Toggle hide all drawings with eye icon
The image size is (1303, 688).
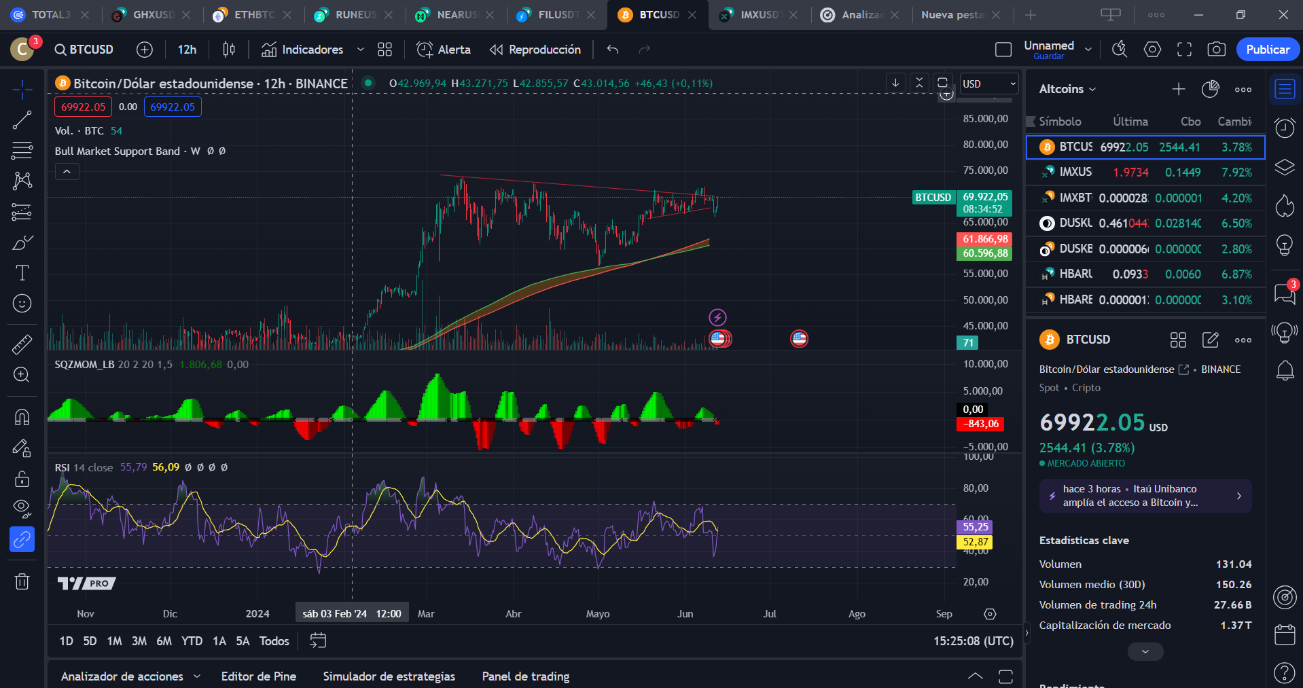[x=22, y=508]
